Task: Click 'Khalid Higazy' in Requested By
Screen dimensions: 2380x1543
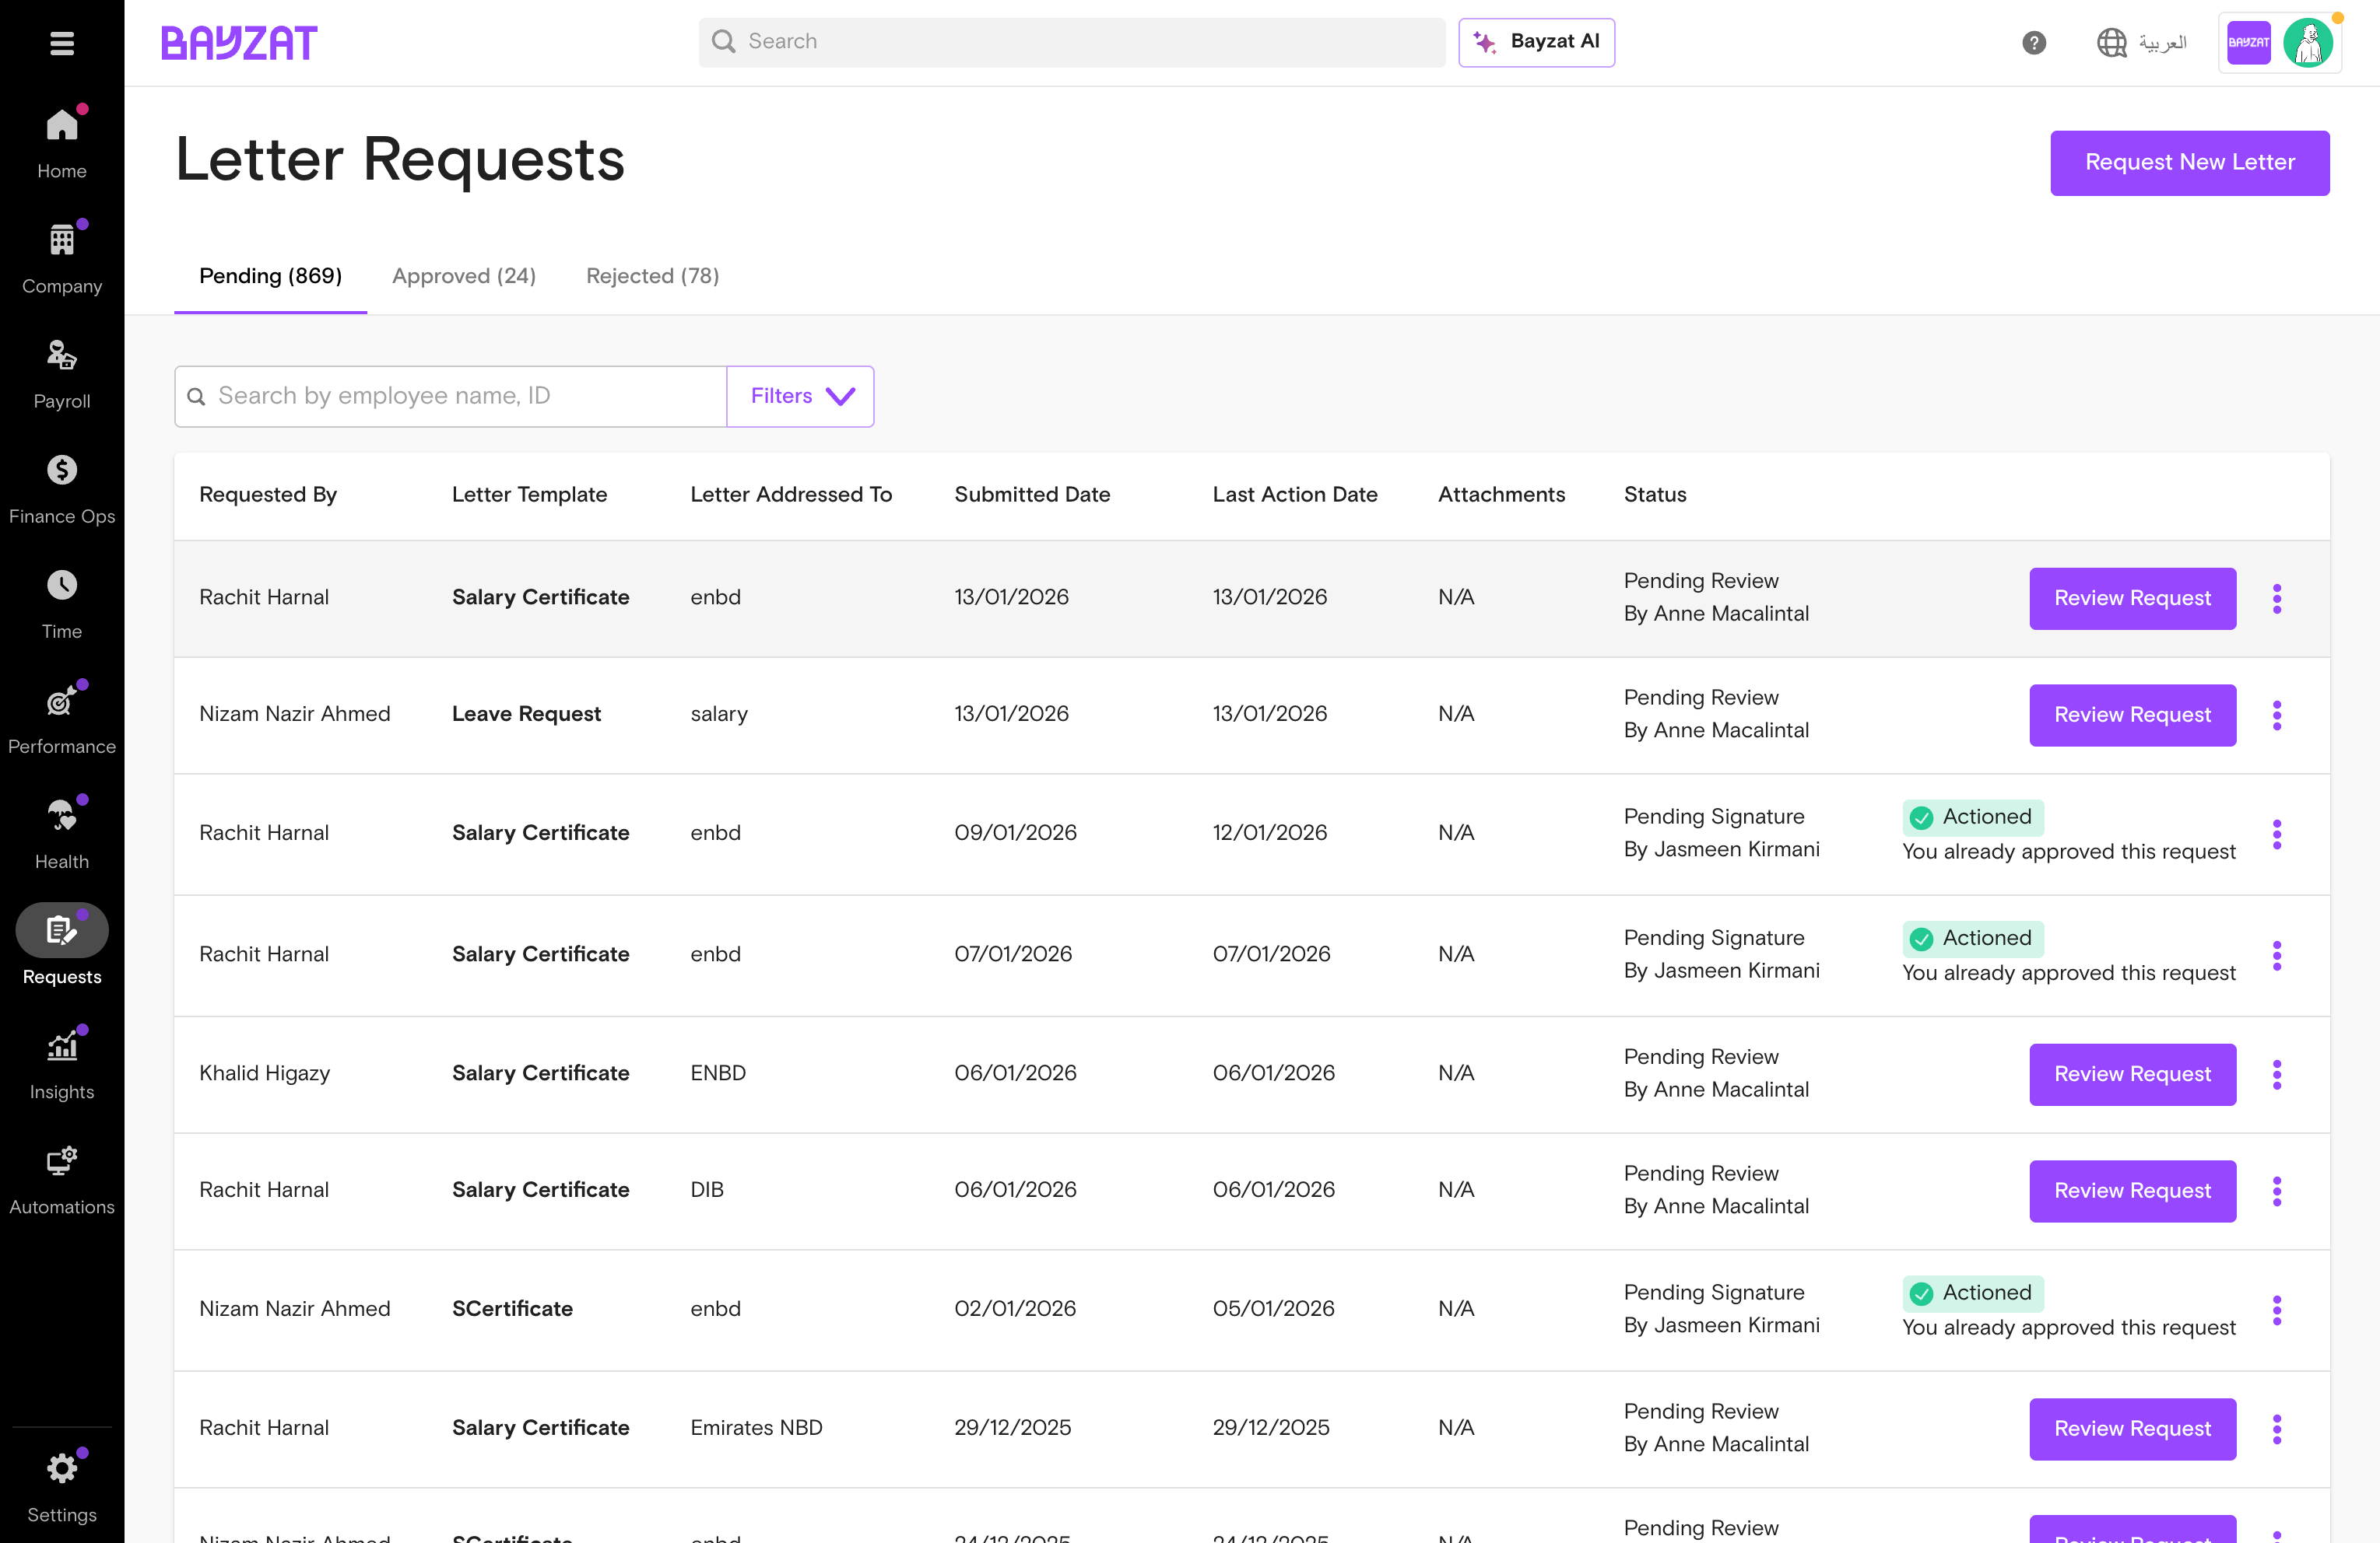Action: [264, 1073]
